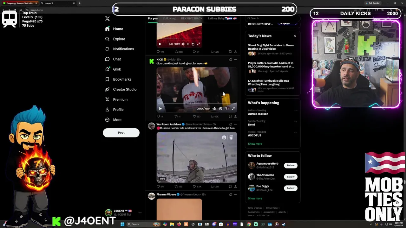Like the KICK post
The height and width of the screenshot is (228, 406).
tap(196, 116)
